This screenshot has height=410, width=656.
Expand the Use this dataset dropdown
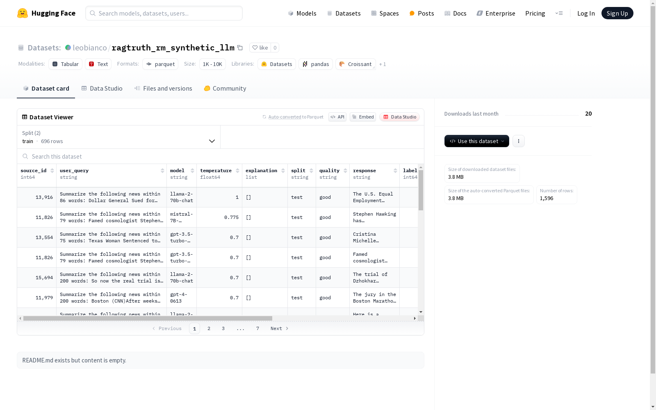tap(477, 141)
